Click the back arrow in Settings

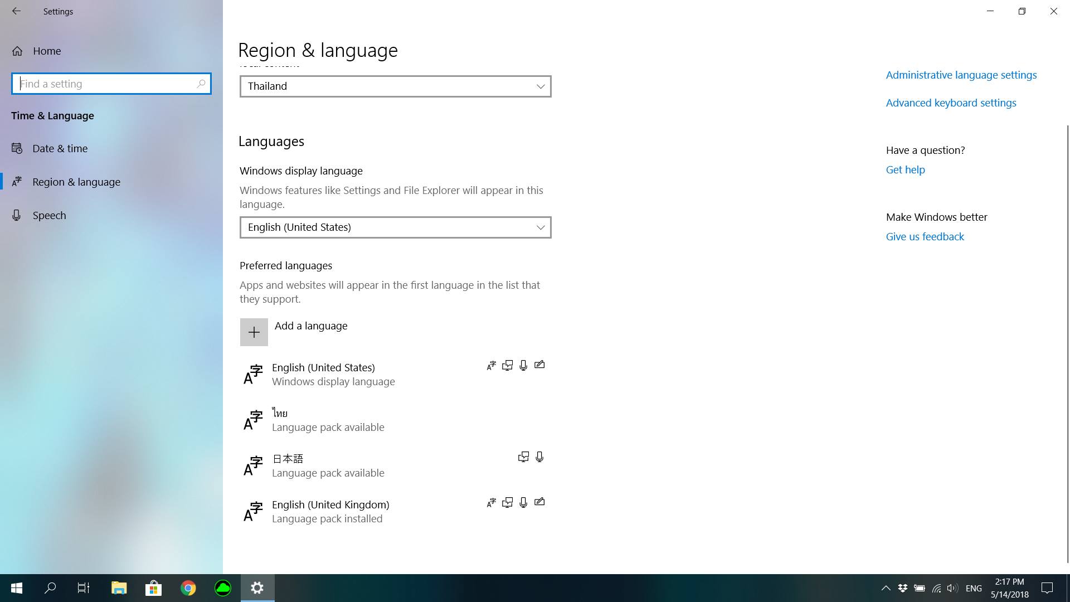click(x=16, y=11)
